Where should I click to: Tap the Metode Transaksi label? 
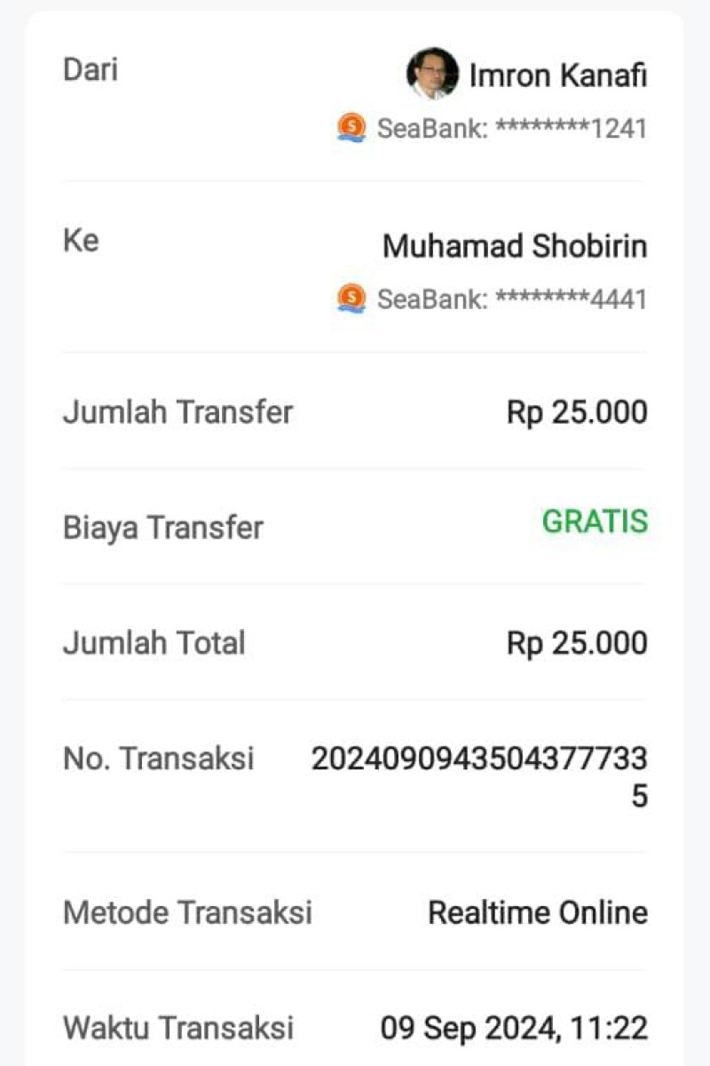click(187, 912)
